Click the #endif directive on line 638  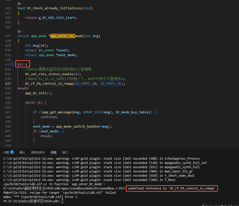[x=23, y=88]
